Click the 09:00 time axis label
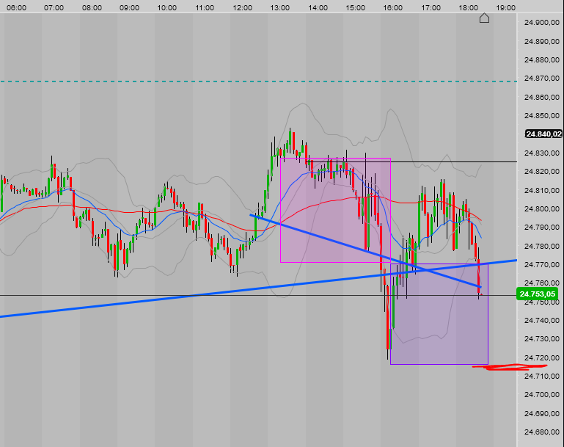This screenshot has height=447, width=564. click(x=130, y=7)
